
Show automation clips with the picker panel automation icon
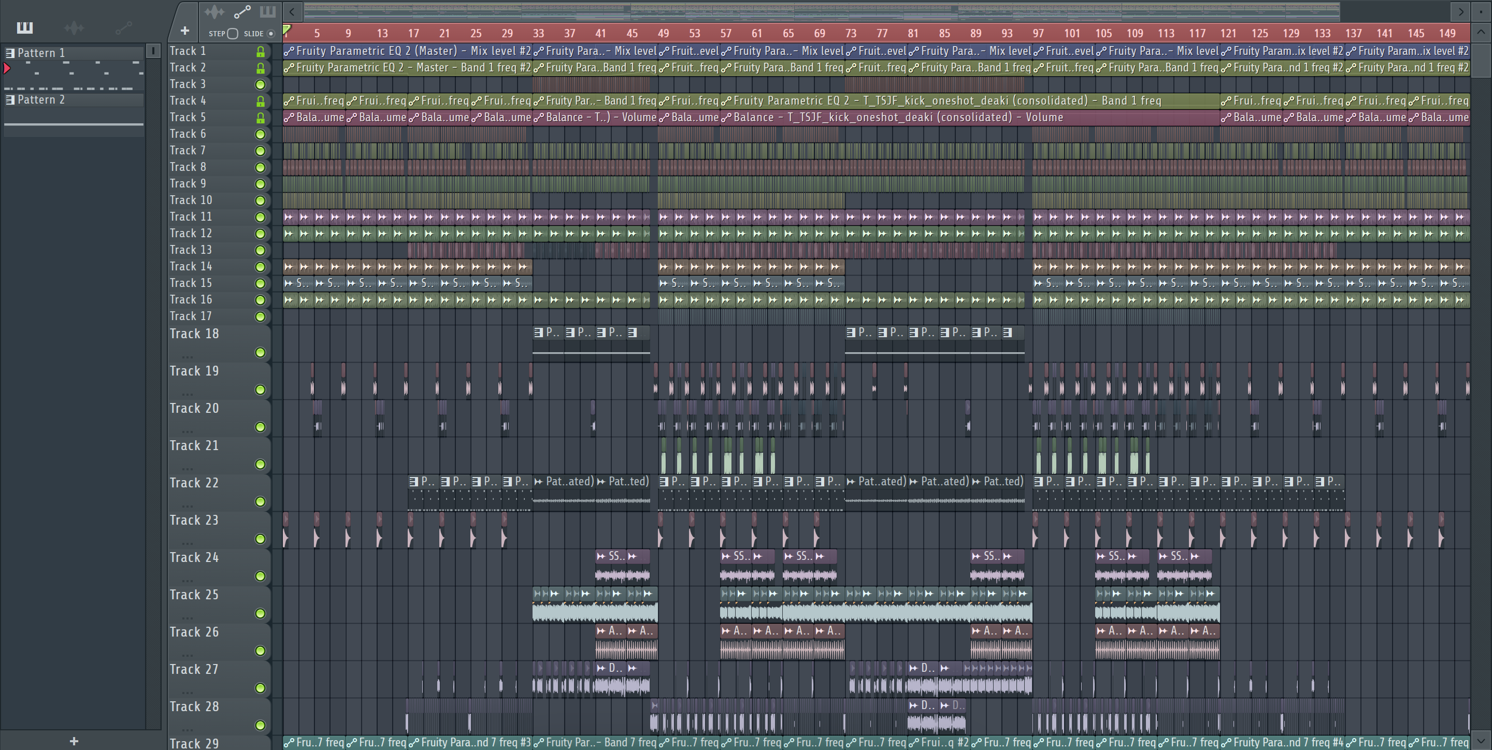pyautogui.click(x=123, y=27)
